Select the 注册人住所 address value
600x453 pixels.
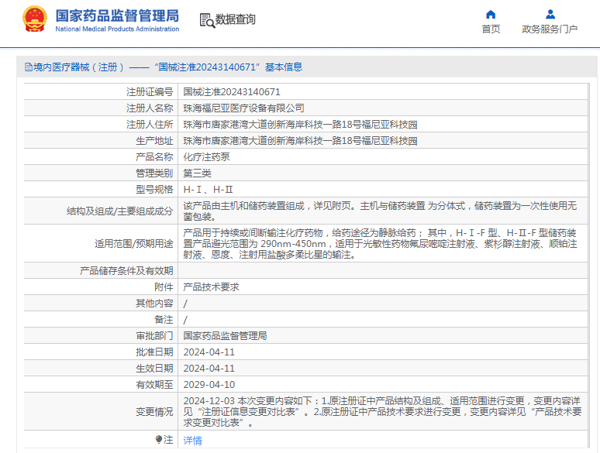click(300, 125)
